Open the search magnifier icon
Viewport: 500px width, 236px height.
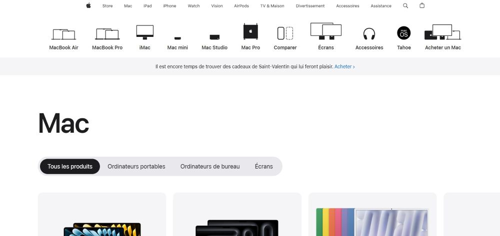[405, 5]
